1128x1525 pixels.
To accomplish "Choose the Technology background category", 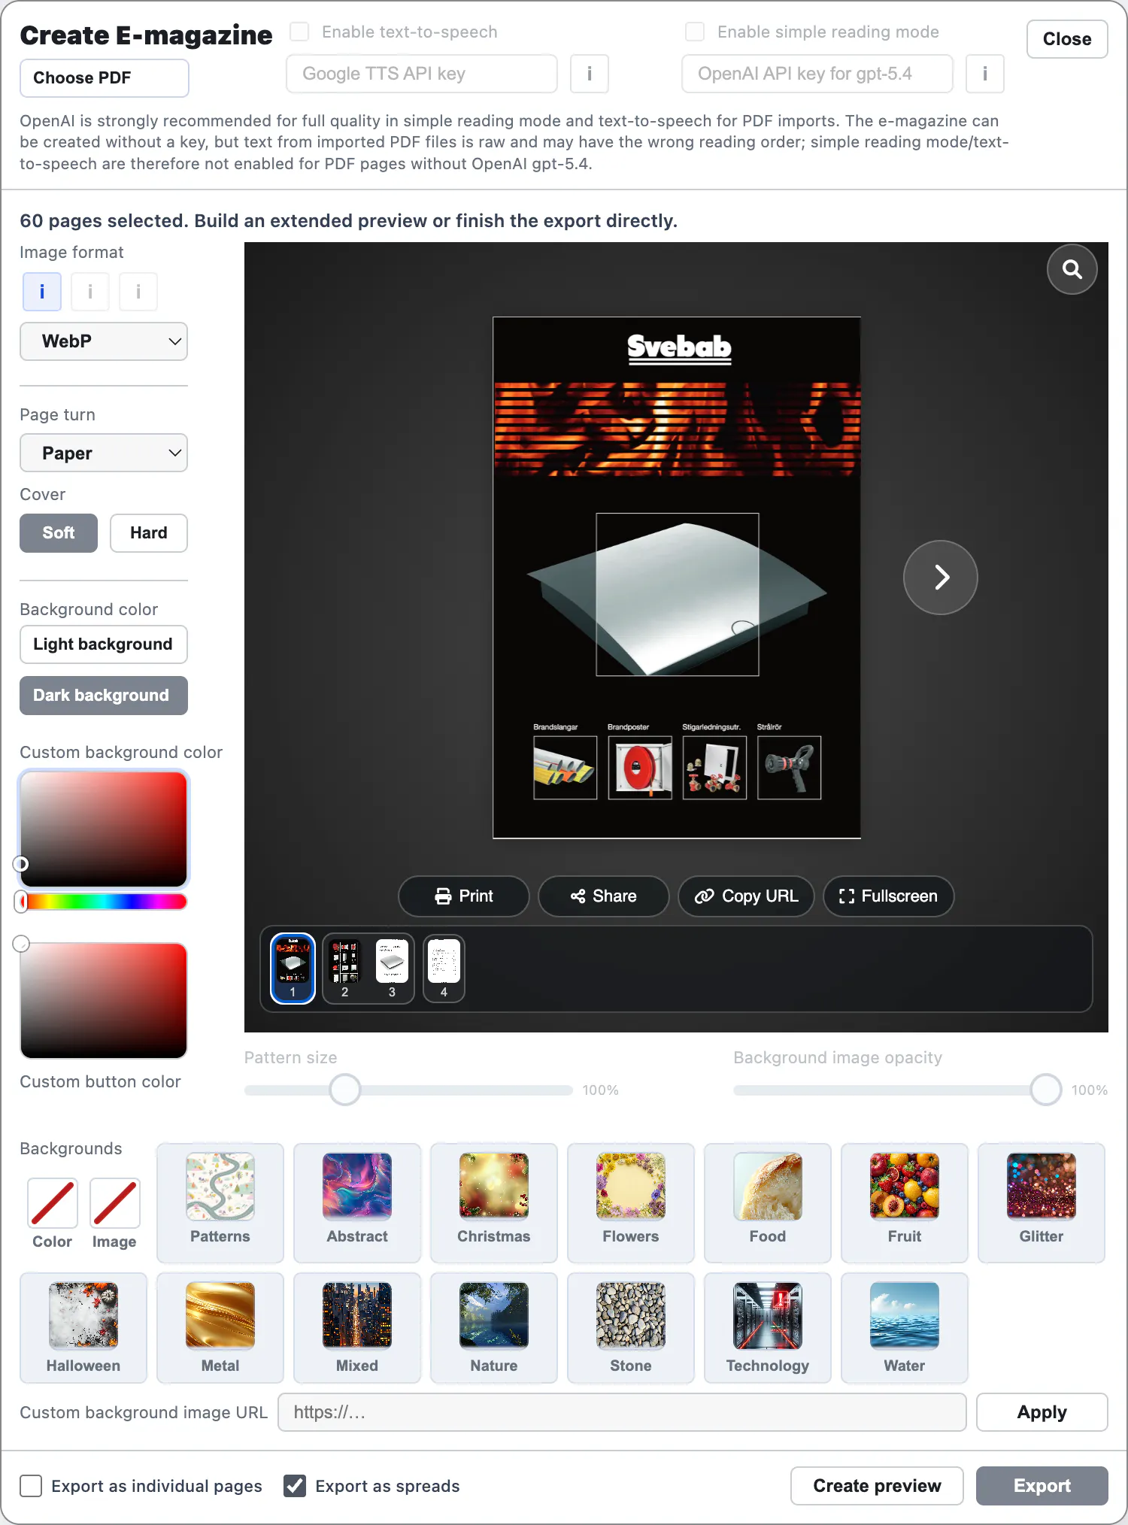I will [x=768, y=1328].
